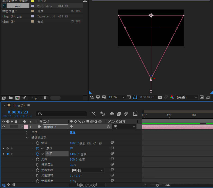Delete selected item with trash icon
This screenshot has width=213, height=188.
point(45,98)
